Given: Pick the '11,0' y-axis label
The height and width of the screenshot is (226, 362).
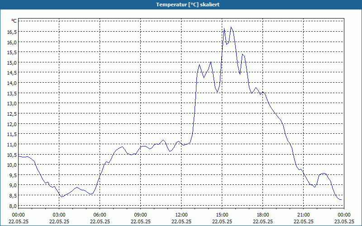Looking at the screenshot, I should pos(12,145).
